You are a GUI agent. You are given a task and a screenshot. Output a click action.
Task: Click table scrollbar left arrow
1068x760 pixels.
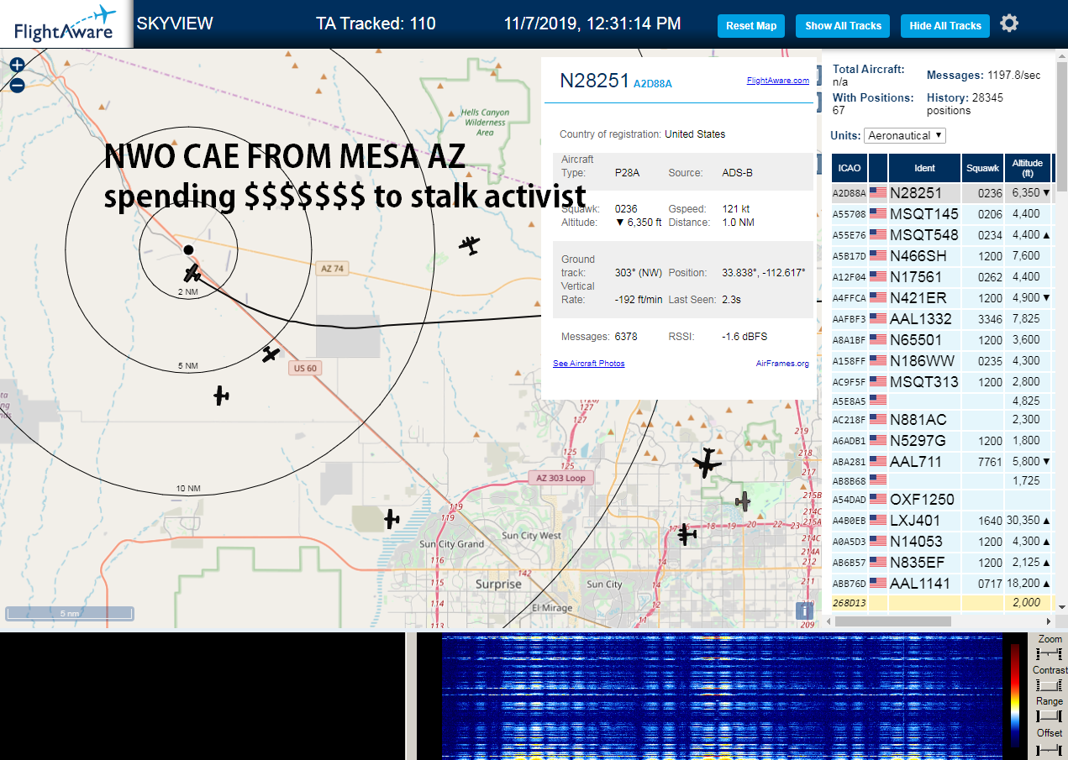(828, 621)
